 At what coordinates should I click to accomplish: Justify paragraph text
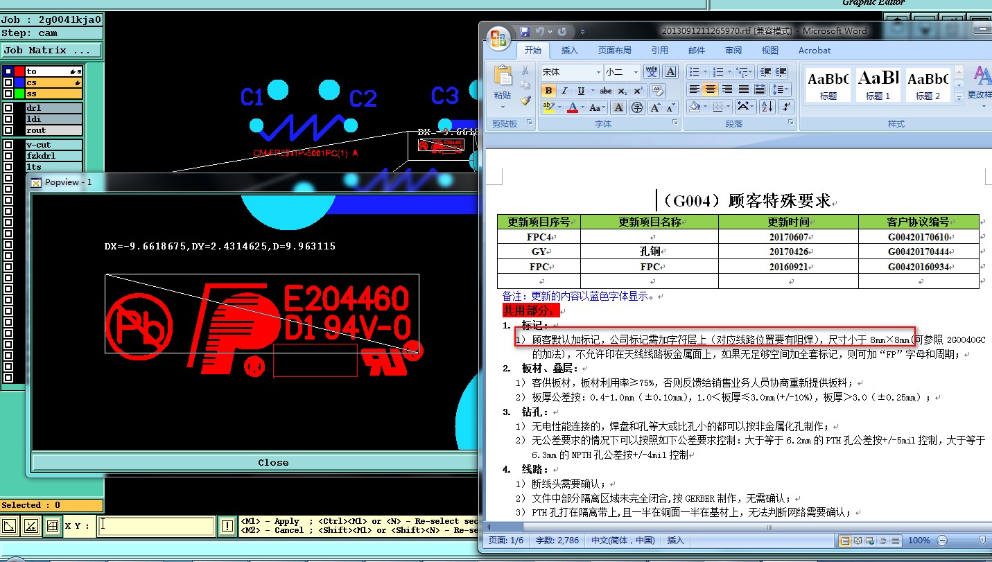pos(744,89)
